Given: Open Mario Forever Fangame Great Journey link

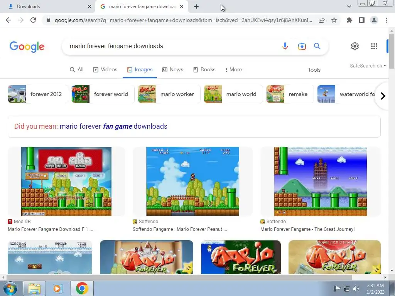Looking at the screenshot, I should [x=307, y=229].
